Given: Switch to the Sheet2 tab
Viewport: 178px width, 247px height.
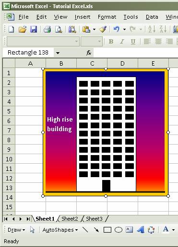Looking at the screenshot, I should point(70,219).
